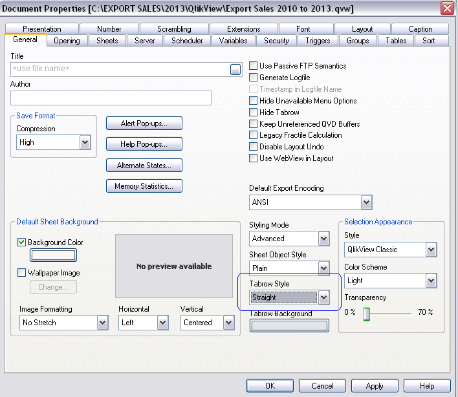The height and width of the screenshot is (397, 458).
Task: Confirm with the OK button
Action: pyautogui.click(x=270, y=386)
